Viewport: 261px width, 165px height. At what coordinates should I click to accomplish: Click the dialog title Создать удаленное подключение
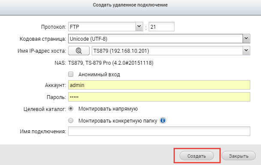tap(130, 5)
